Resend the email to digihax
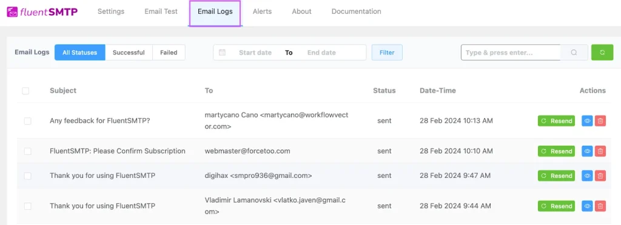Image resolution: width=621 pixels, height=225 pixels. [556, 175]
